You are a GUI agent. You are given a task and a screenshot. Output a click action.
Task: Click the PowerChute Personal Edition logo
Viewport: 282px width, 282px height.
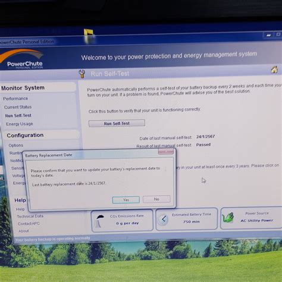pyautogui.click(x=21, y=59)
